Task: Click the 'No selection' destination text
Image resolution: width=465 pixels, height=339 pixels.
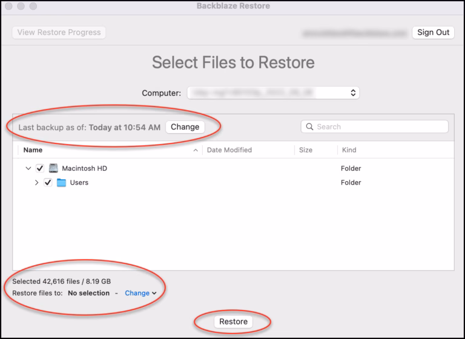Action: pos(88,293)
